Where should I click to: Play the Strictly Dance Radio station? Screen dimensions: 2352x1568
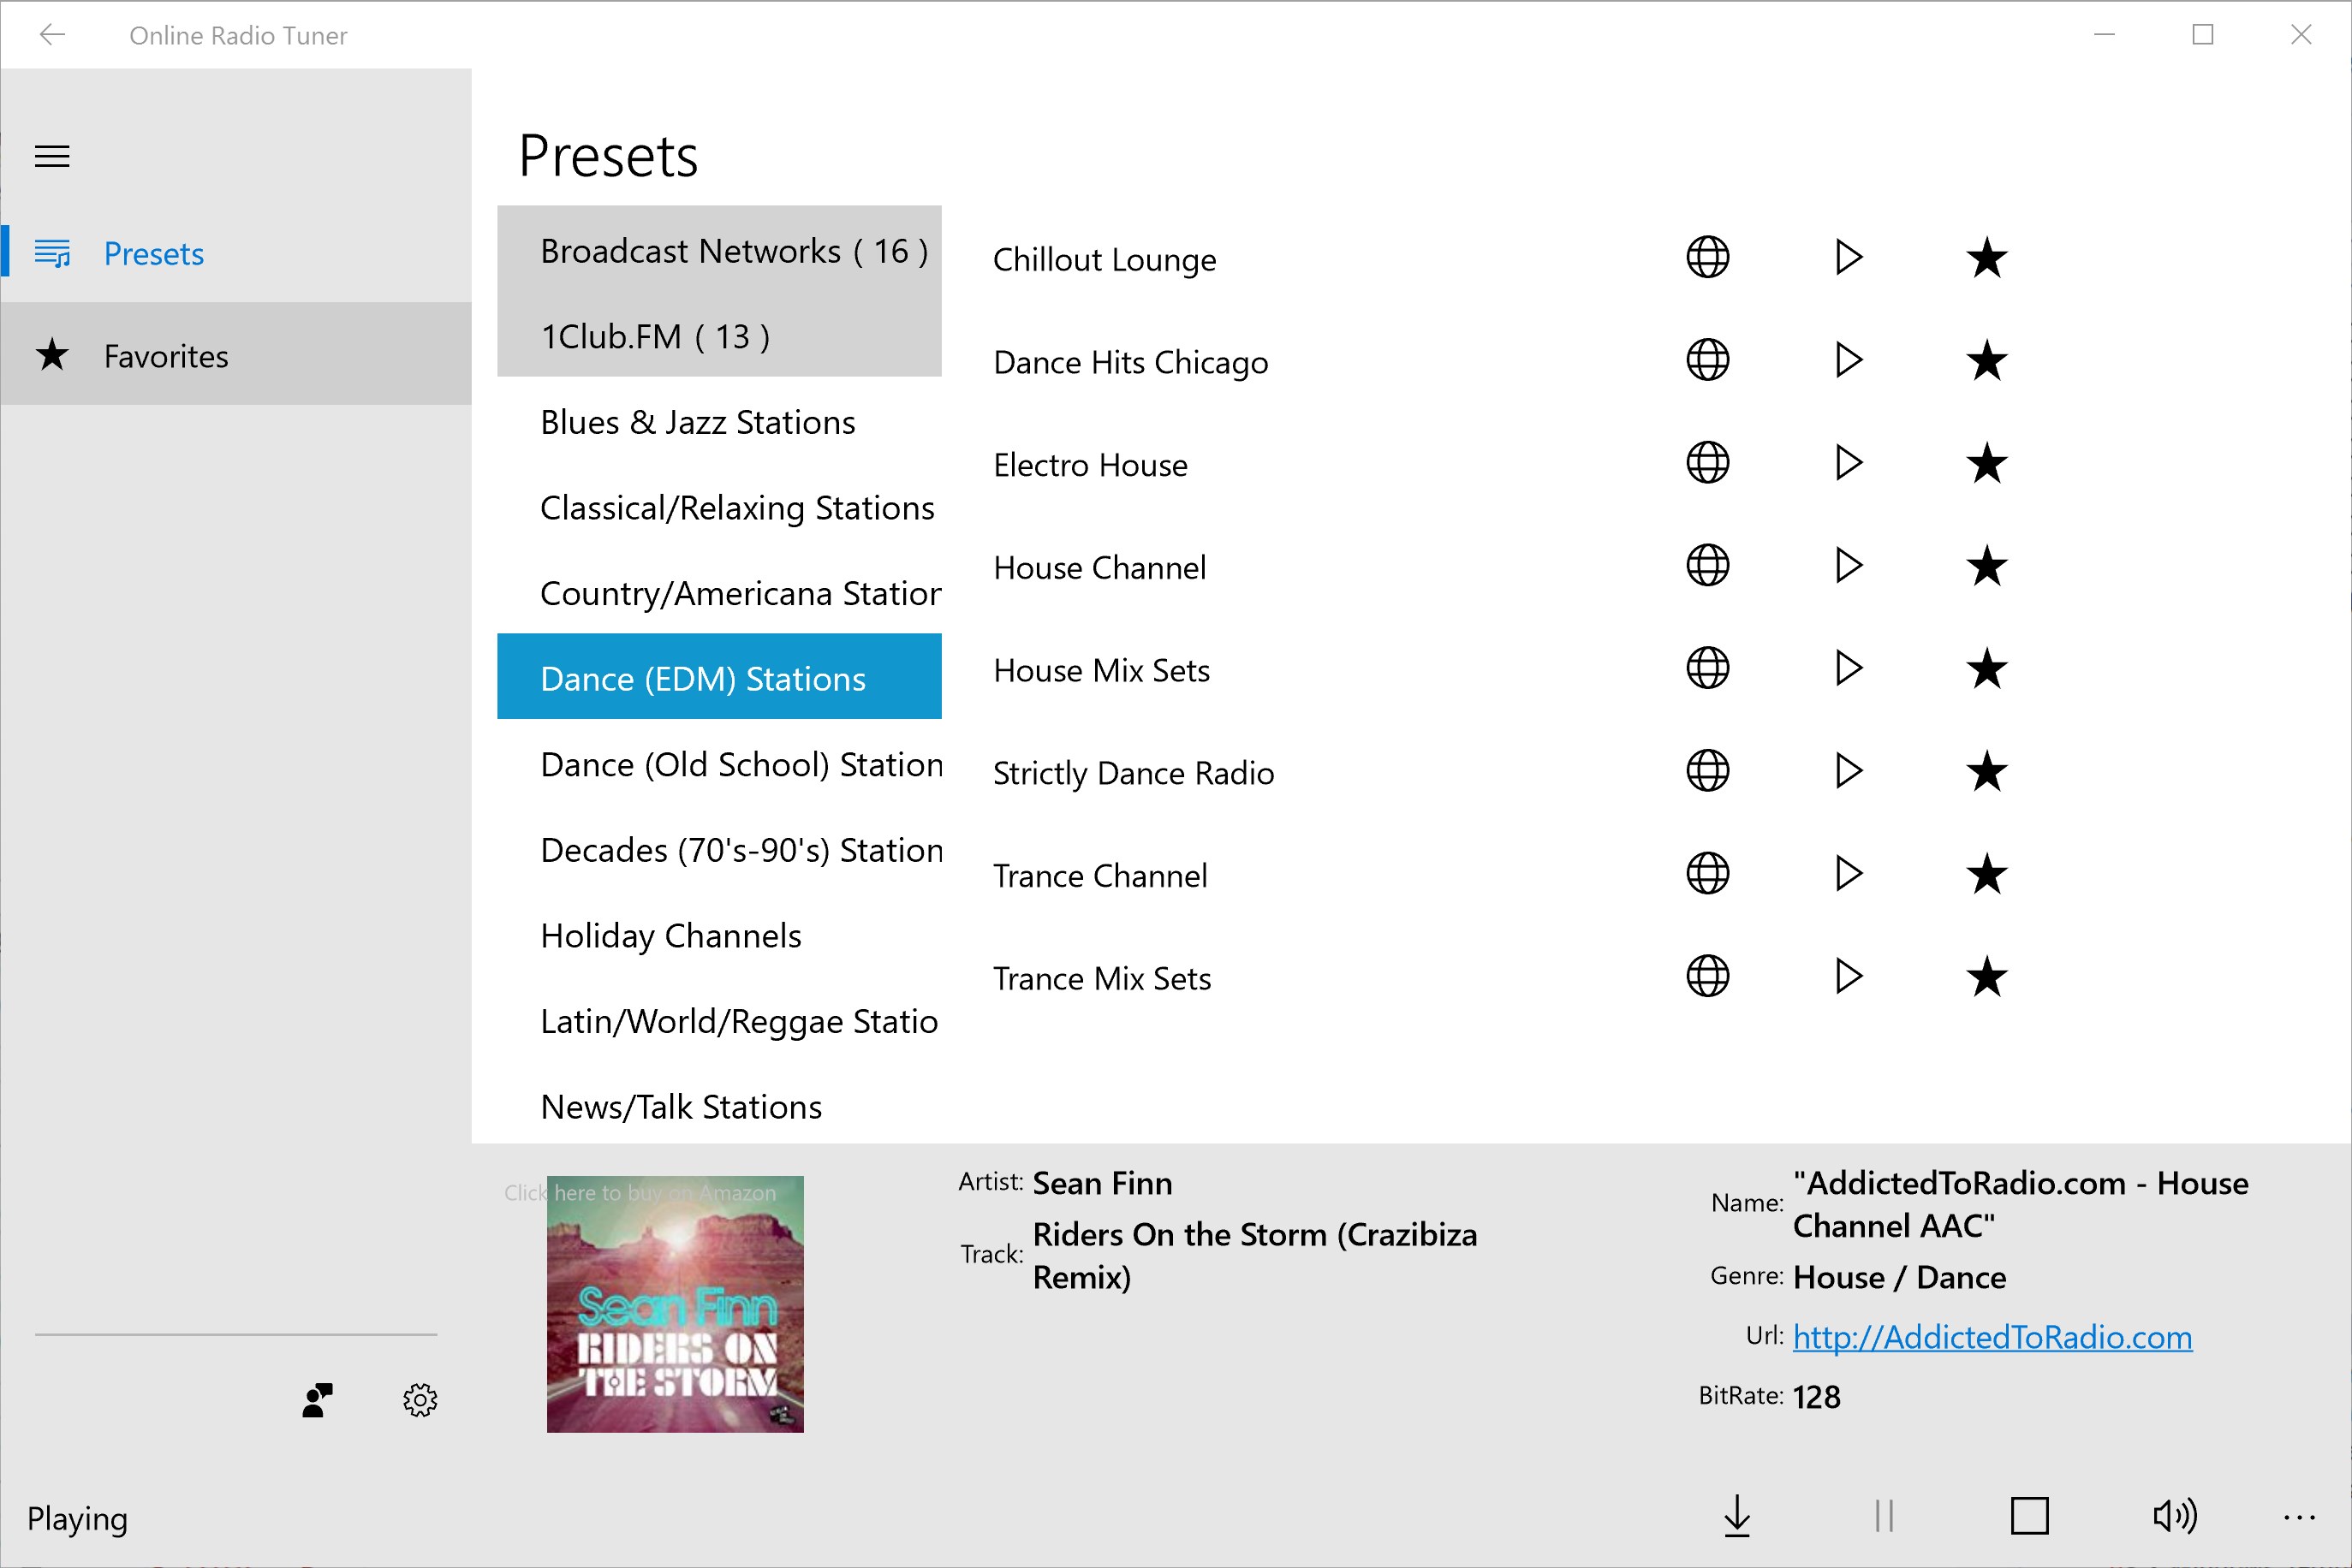point(1848,771)
